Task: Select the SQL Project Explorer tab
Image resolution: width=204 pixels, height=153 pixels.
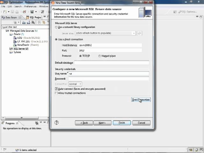Action: pyautogui.click(x=33, y=17)
